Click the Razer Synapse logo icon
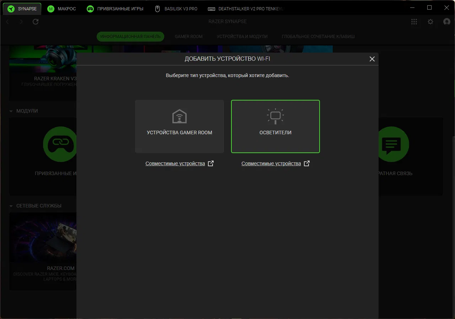The width and height of the screenshot is (455, 319). [11, 9]
